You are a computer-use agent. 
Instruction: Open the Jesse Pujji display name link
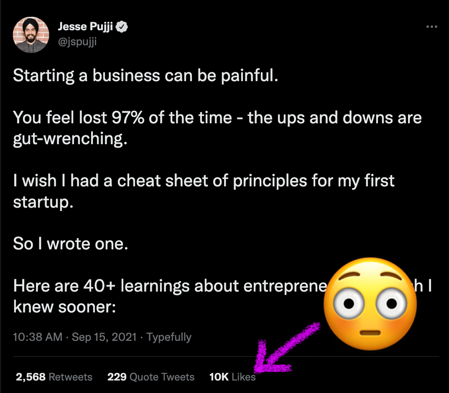click(85, 27)
